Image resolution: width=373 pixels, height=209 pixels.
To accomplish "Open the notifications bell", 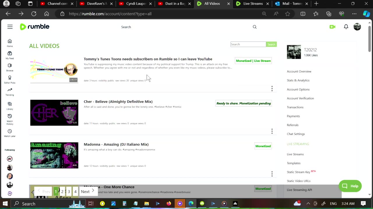I will point(346,27).
